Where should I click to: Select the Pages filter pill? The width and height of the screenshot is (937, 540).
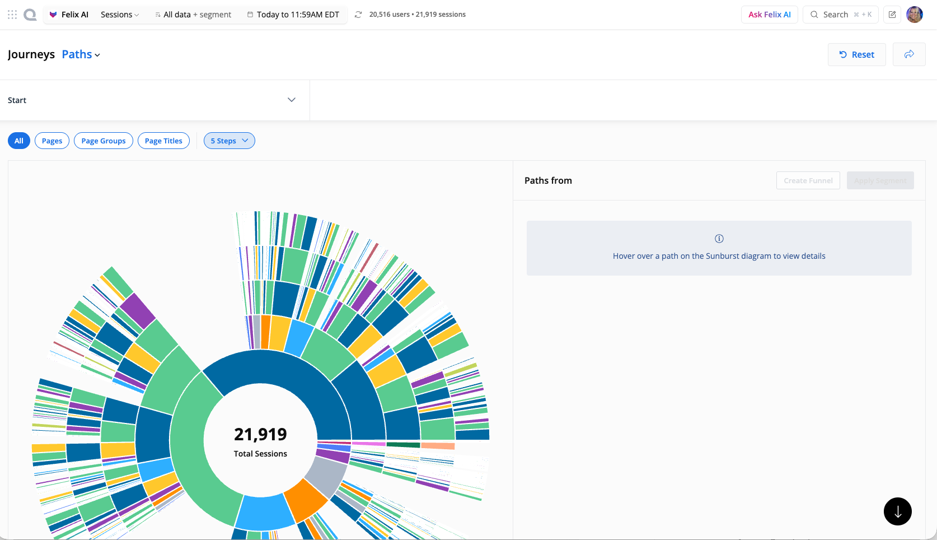click(52, 141)
